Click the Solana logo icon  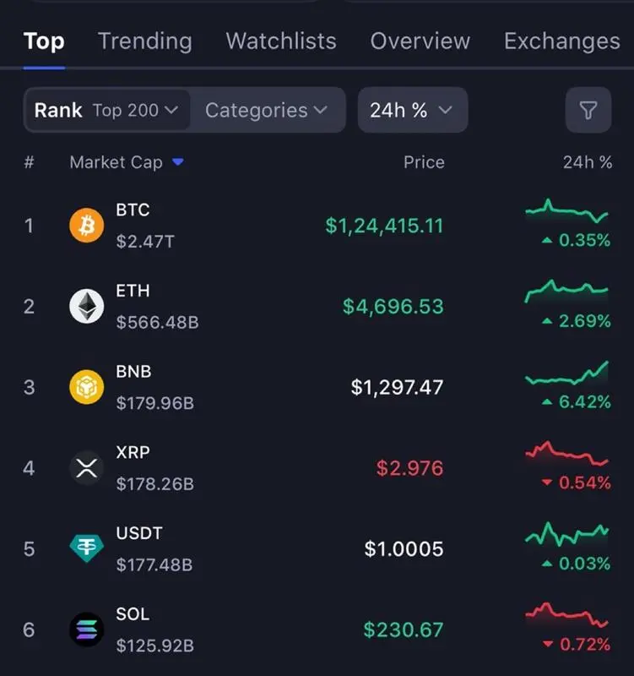click(86, 630)
